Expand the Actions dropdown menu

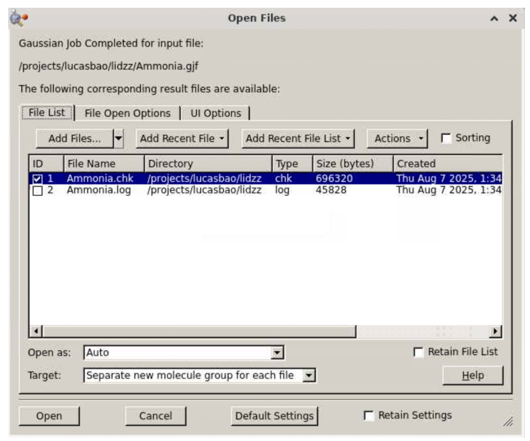pyautogui.click(x=397, y=139)
